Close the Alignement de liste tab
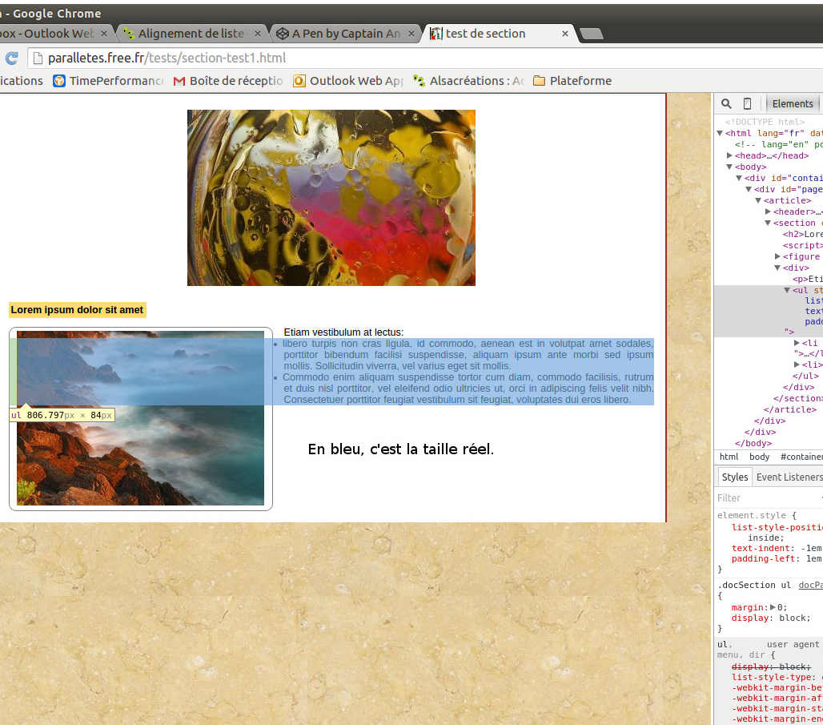 click(x=258, y=34)
